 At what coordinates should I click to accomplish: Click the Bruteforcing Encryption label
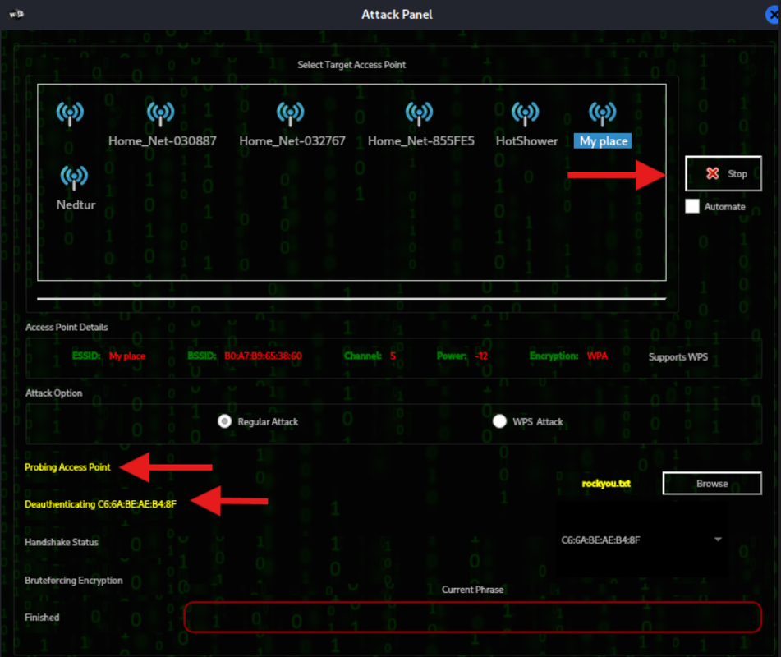coord(73,581)
